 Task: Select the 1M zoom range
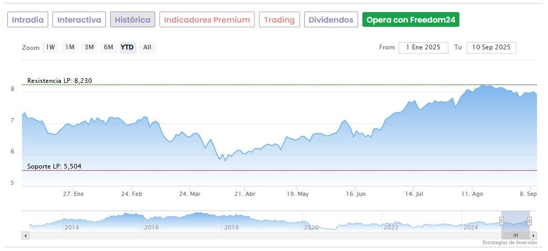point(70,47)
